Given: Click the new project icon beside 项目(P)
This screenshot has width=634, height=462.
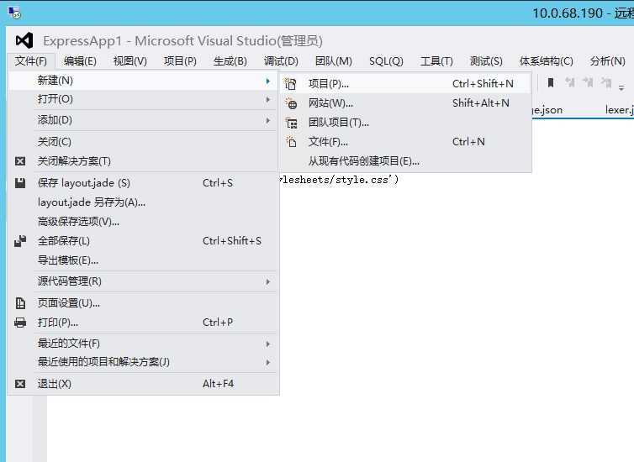Looking at the screenshot, I should pyautogui.click(x=291, y=84).
